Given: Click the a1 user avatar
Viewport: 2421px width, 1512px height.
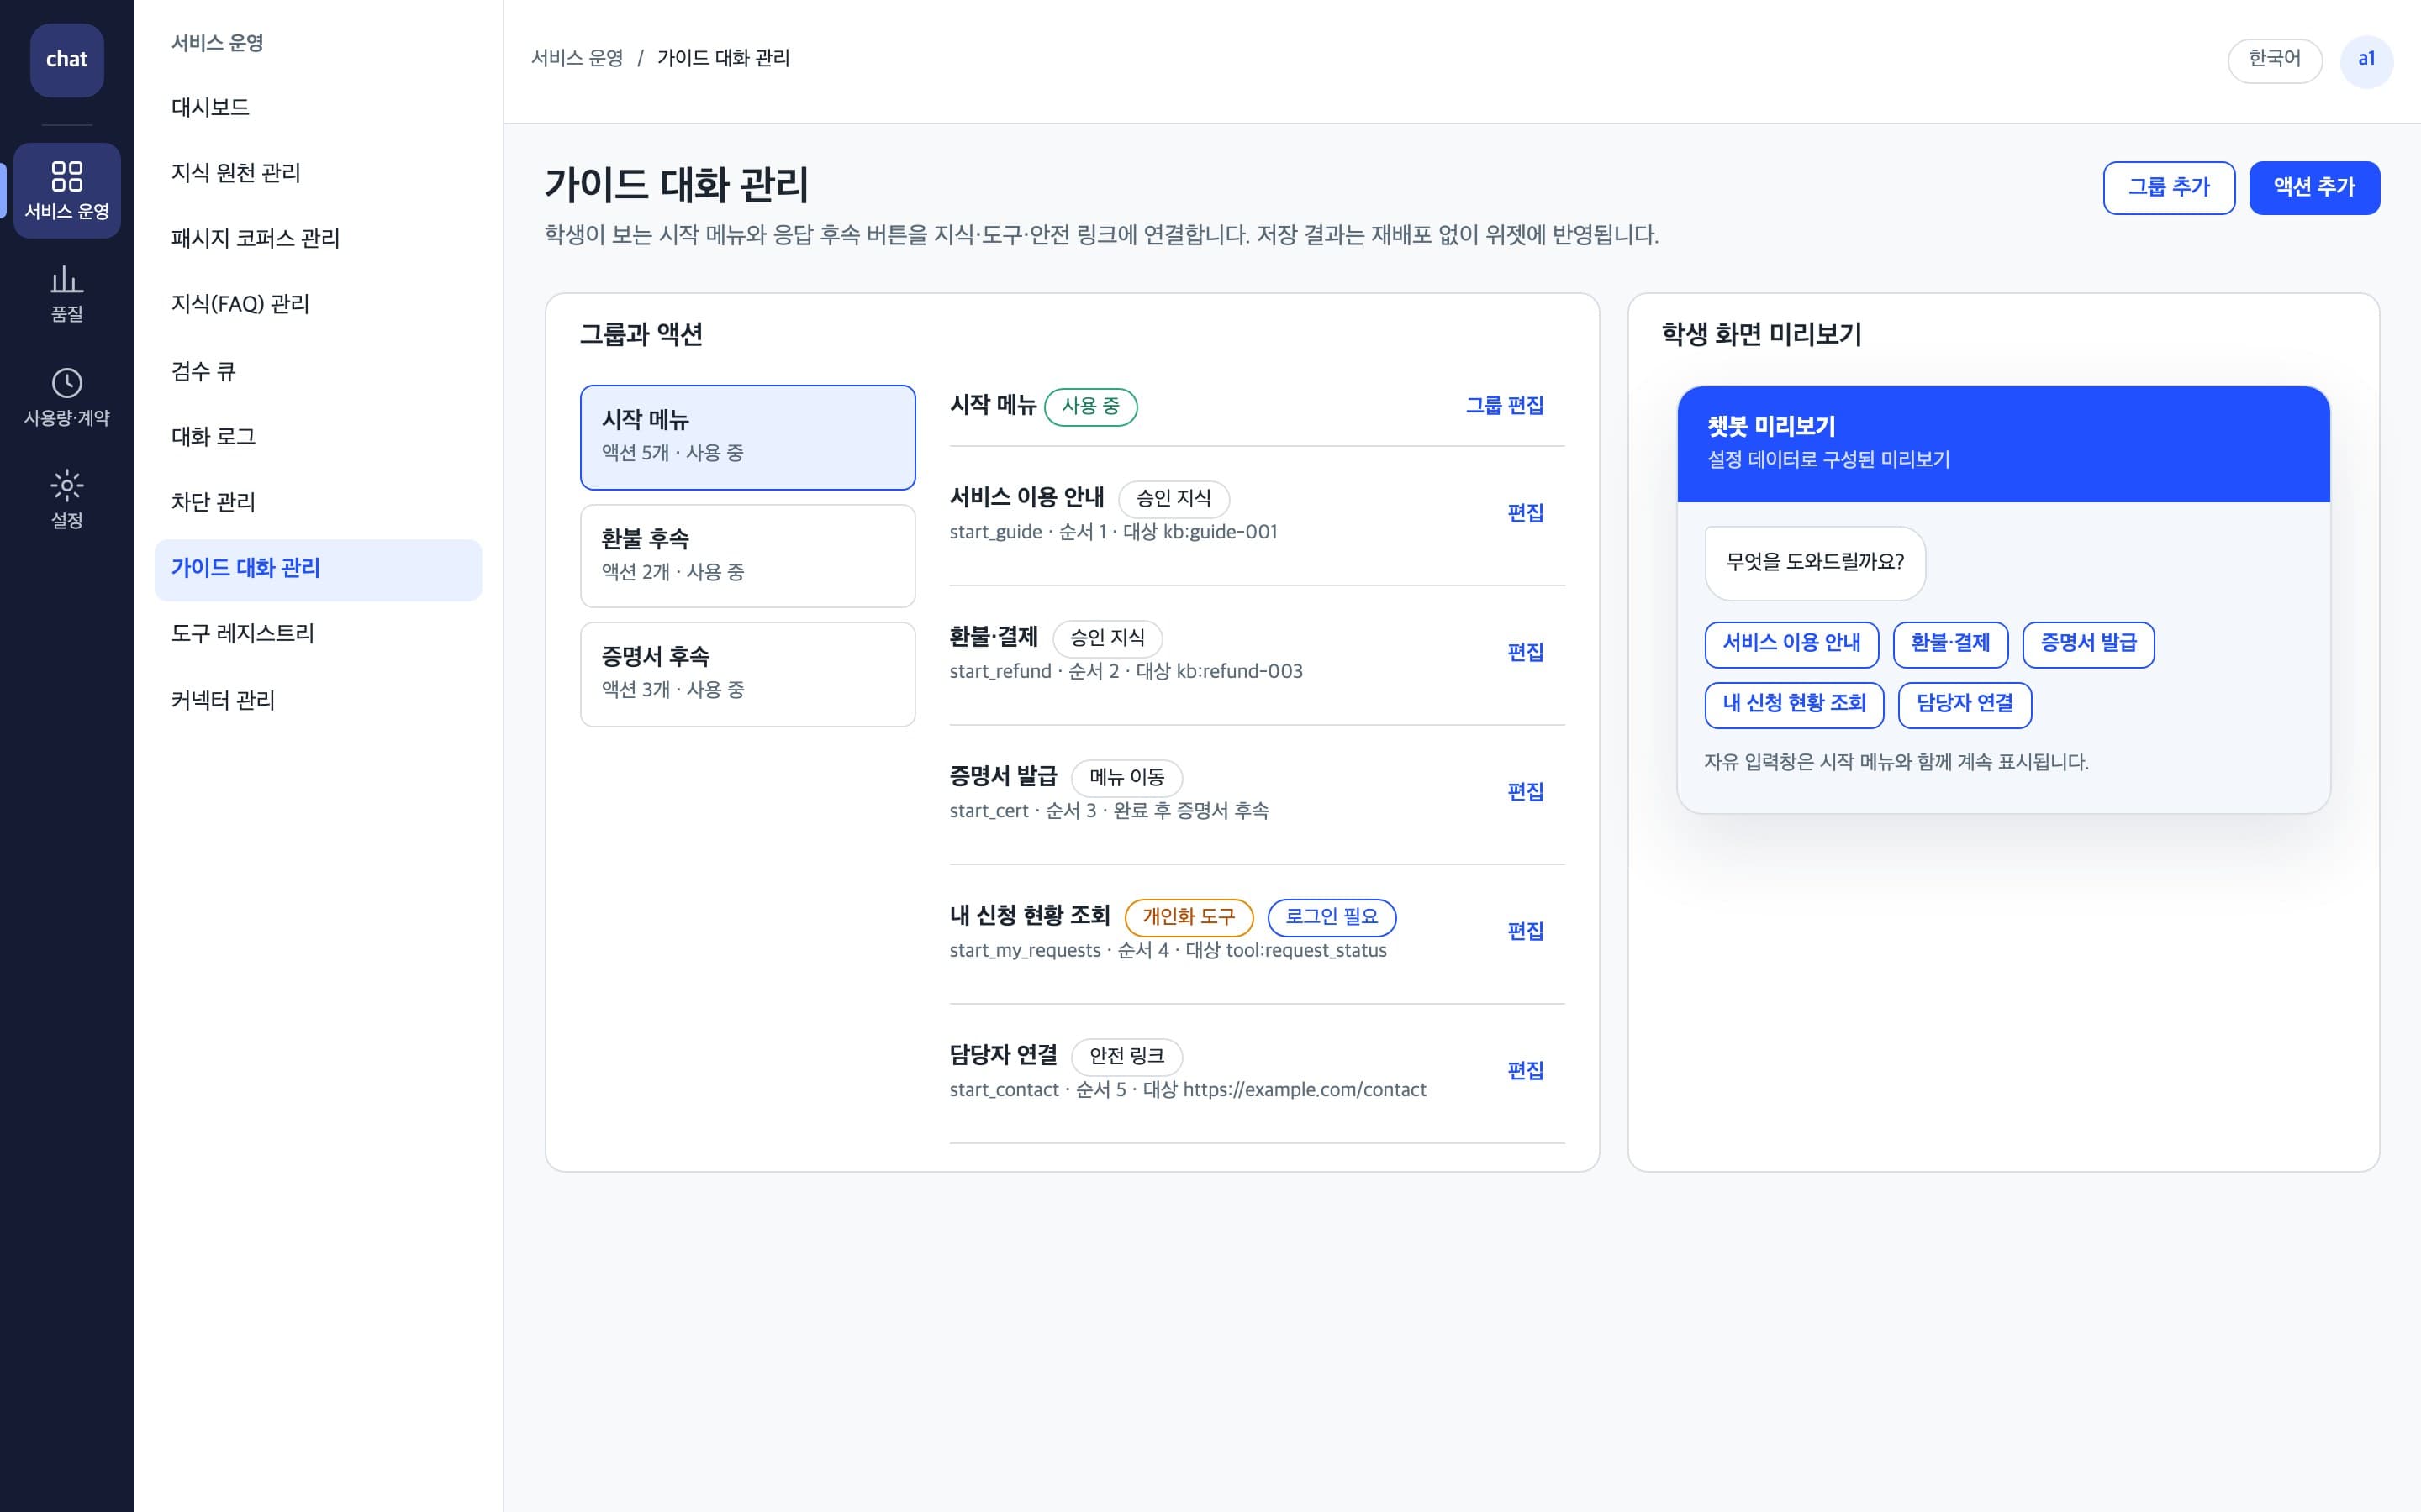Looking at the screenshot, I should [x=2366, y=61].
